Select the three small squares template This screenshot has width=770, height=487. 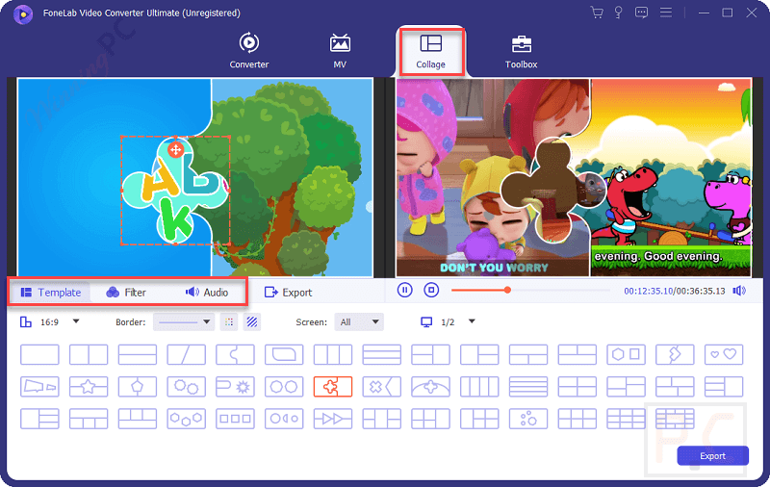pyautogui.click(x=235, y=420)
